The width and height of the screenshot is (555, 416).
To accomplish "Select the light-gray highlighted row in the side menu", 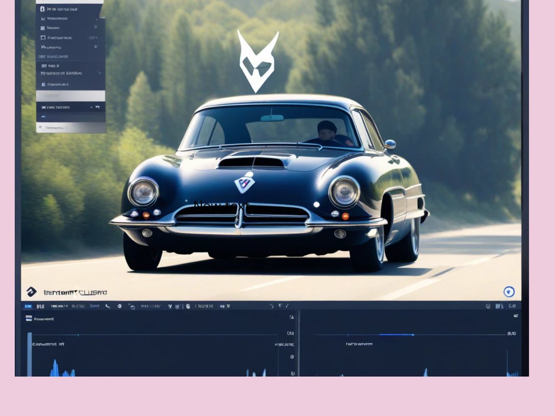I will click(70, 96).
